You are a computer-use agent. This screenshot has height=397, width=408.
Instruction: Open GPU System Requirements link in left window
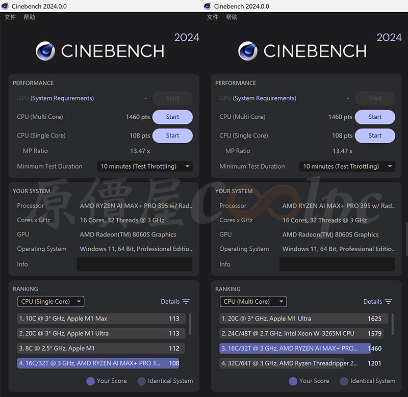click(62, 98)
